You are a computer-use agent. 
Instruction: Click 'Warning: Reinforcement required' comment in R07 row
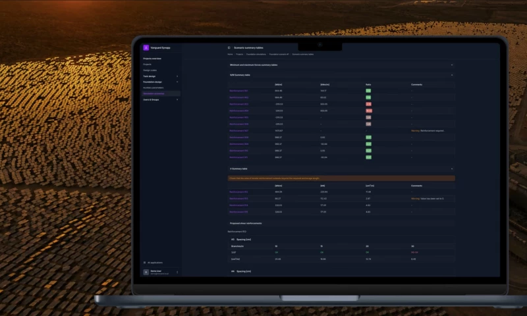click(x=428, y=130)
